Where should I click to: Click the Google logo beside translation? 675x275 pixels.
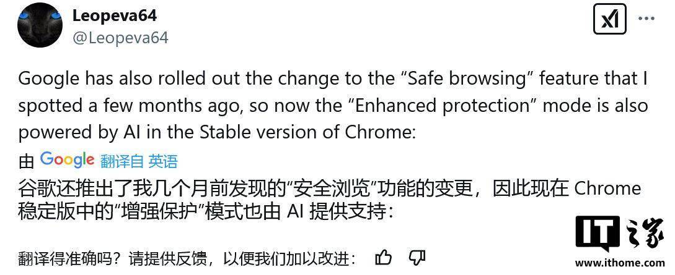67,159
